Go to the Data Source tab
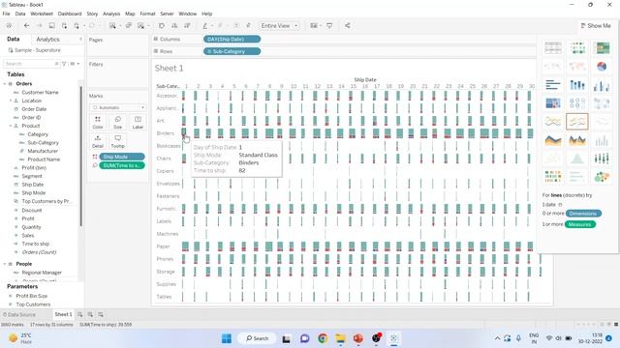 tap(18, 314)
